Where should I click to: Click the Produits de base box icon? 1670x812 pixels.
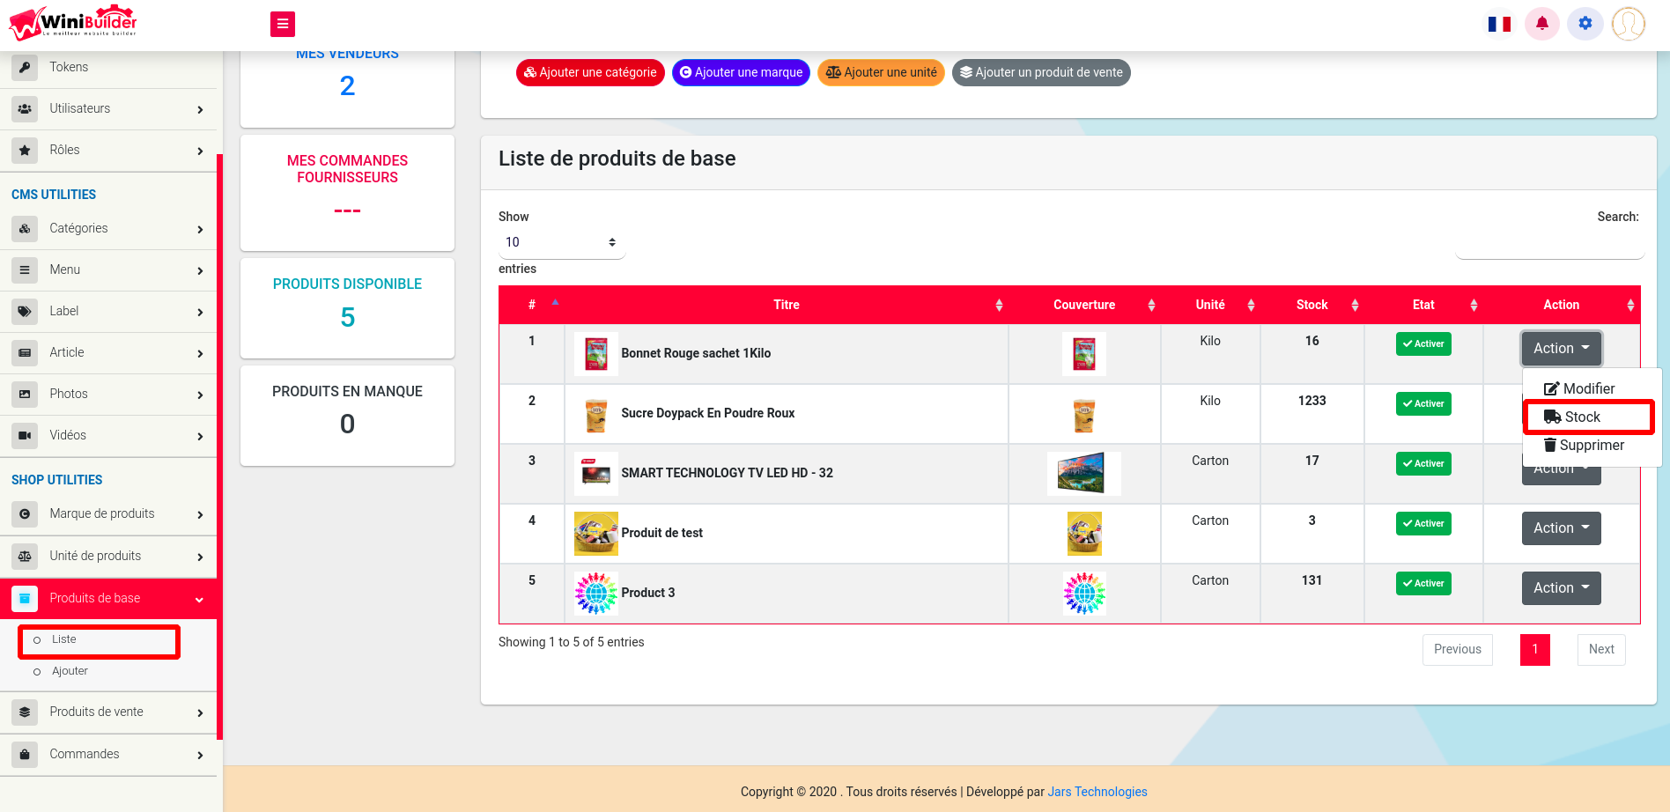25,598
